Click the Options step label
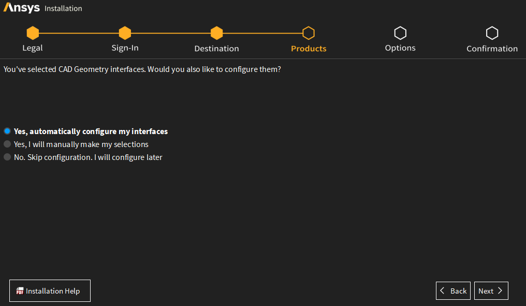 click(400, 48)
